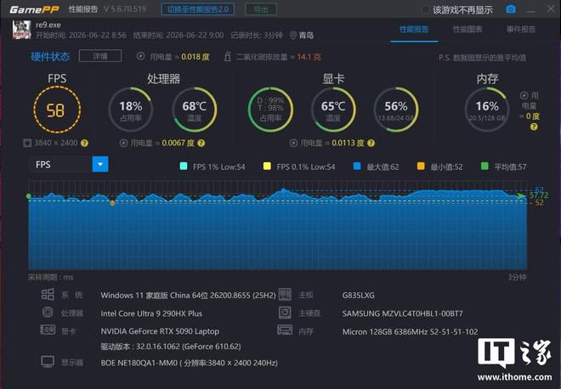Click GPU power icon under 显卡
The height and width of the screenshot is (389, 561).
pos(293,143)
